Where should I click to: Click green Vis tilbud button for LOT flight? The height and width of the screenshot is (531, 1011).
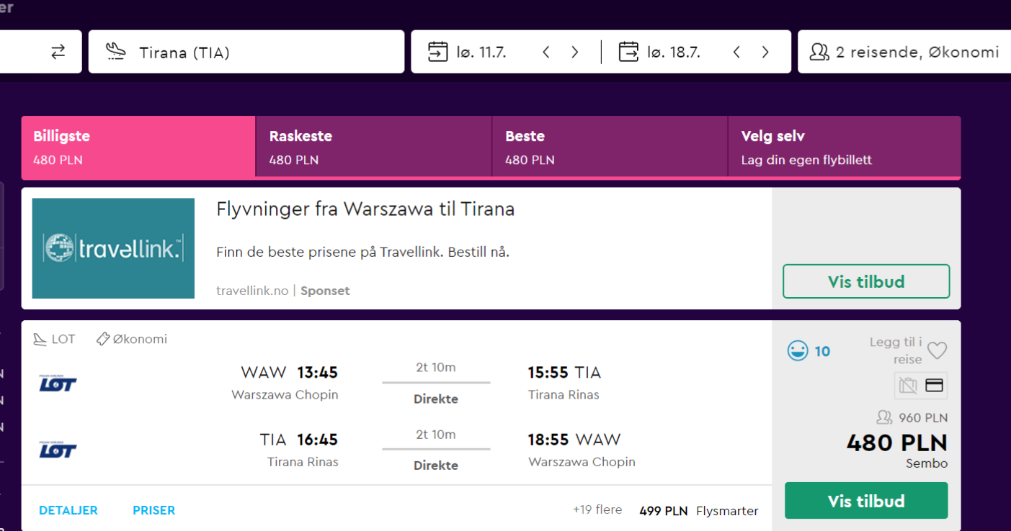tap(866, 501)
